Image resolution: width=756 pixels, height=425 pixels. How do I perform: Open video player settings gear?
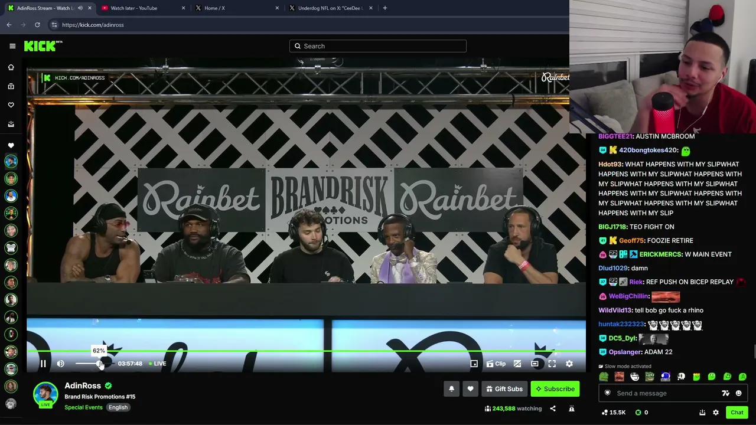pos(569,364)
